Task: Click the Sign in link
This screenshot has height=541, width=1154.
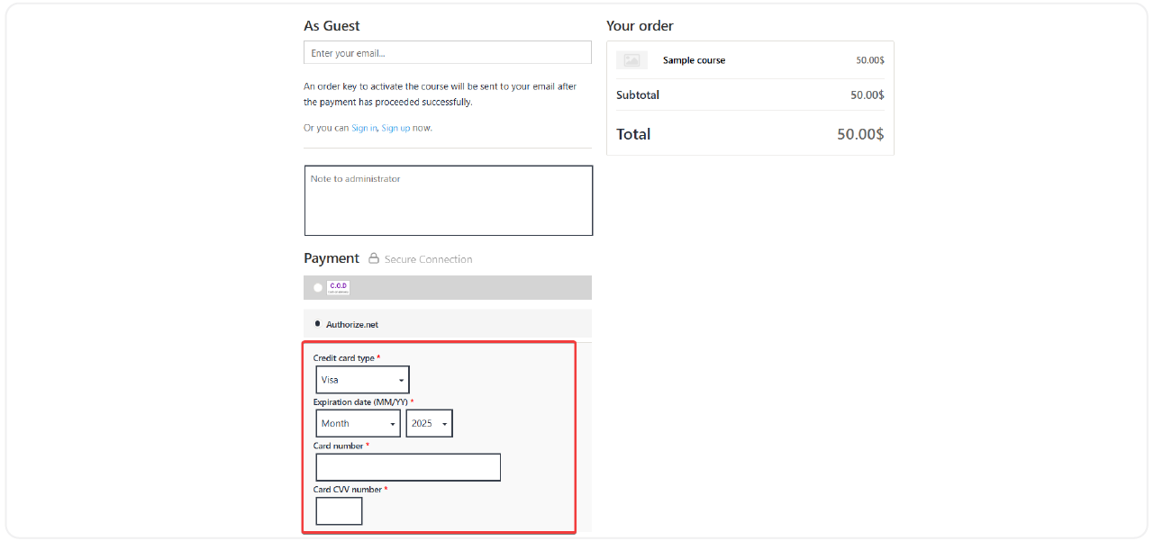Action: pyautogui.click(x=364, y=128)
